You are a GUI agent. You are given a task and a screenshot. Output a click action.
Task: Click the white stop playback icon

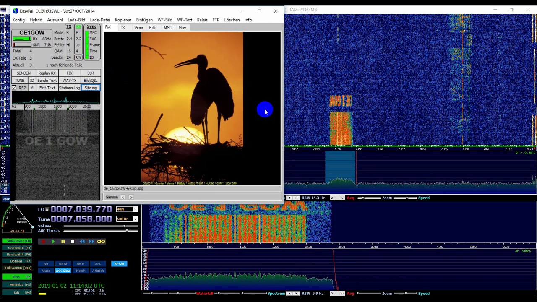point(73,242)
